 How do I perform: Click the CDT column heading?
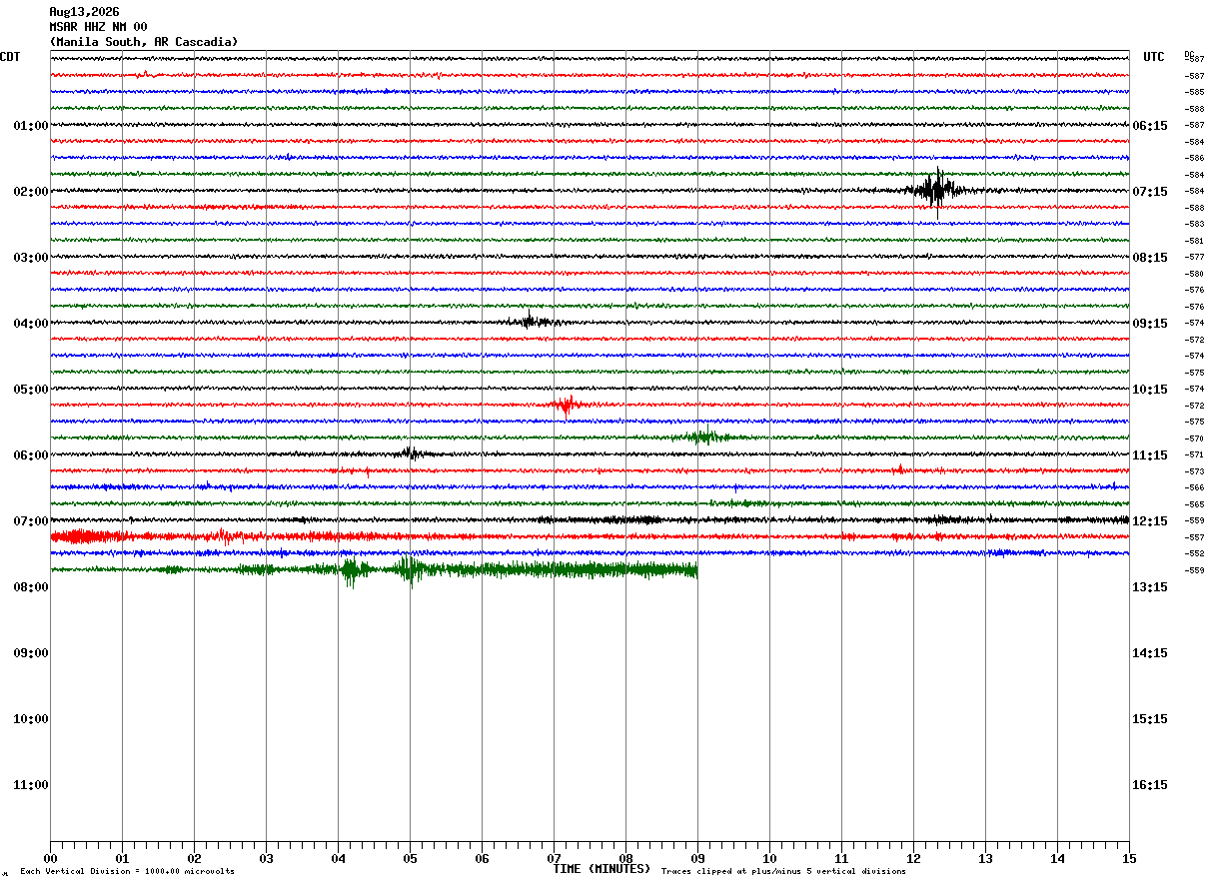[10, 57]
